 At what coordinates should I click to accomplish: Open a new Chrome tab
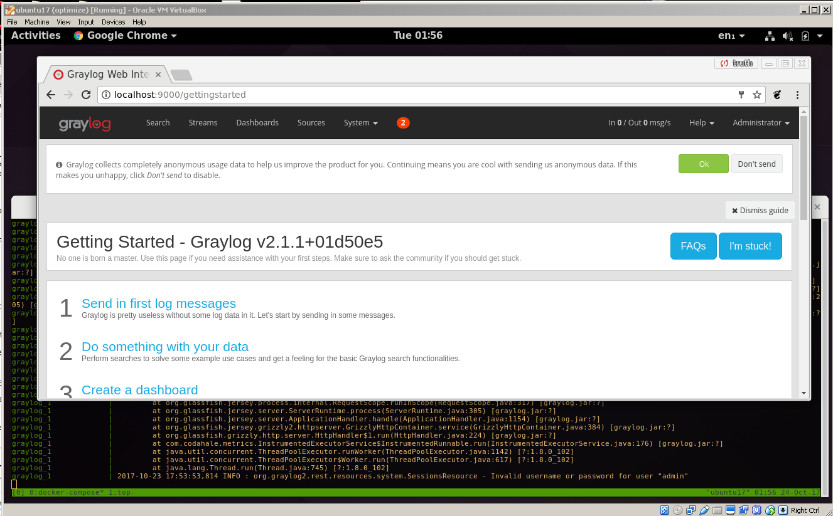tap(181, 75)
